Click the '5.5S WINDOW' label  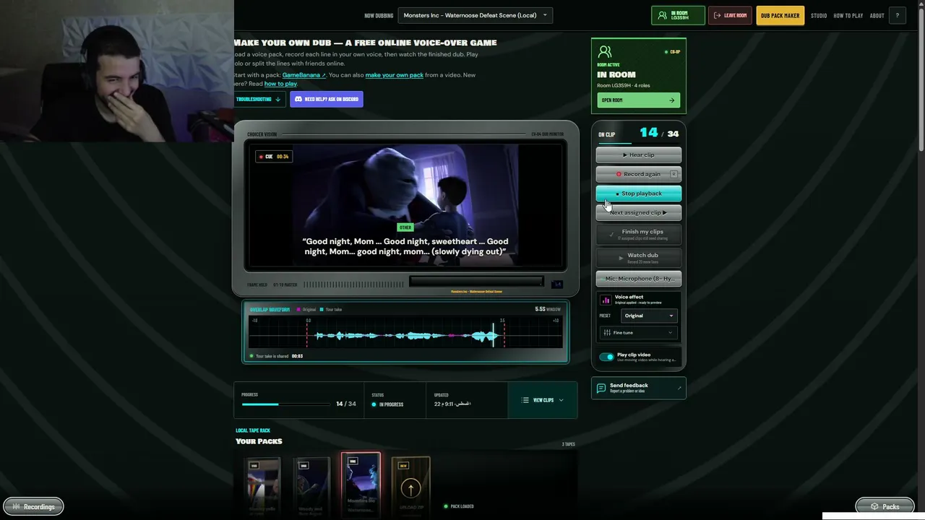pos(548,309)
